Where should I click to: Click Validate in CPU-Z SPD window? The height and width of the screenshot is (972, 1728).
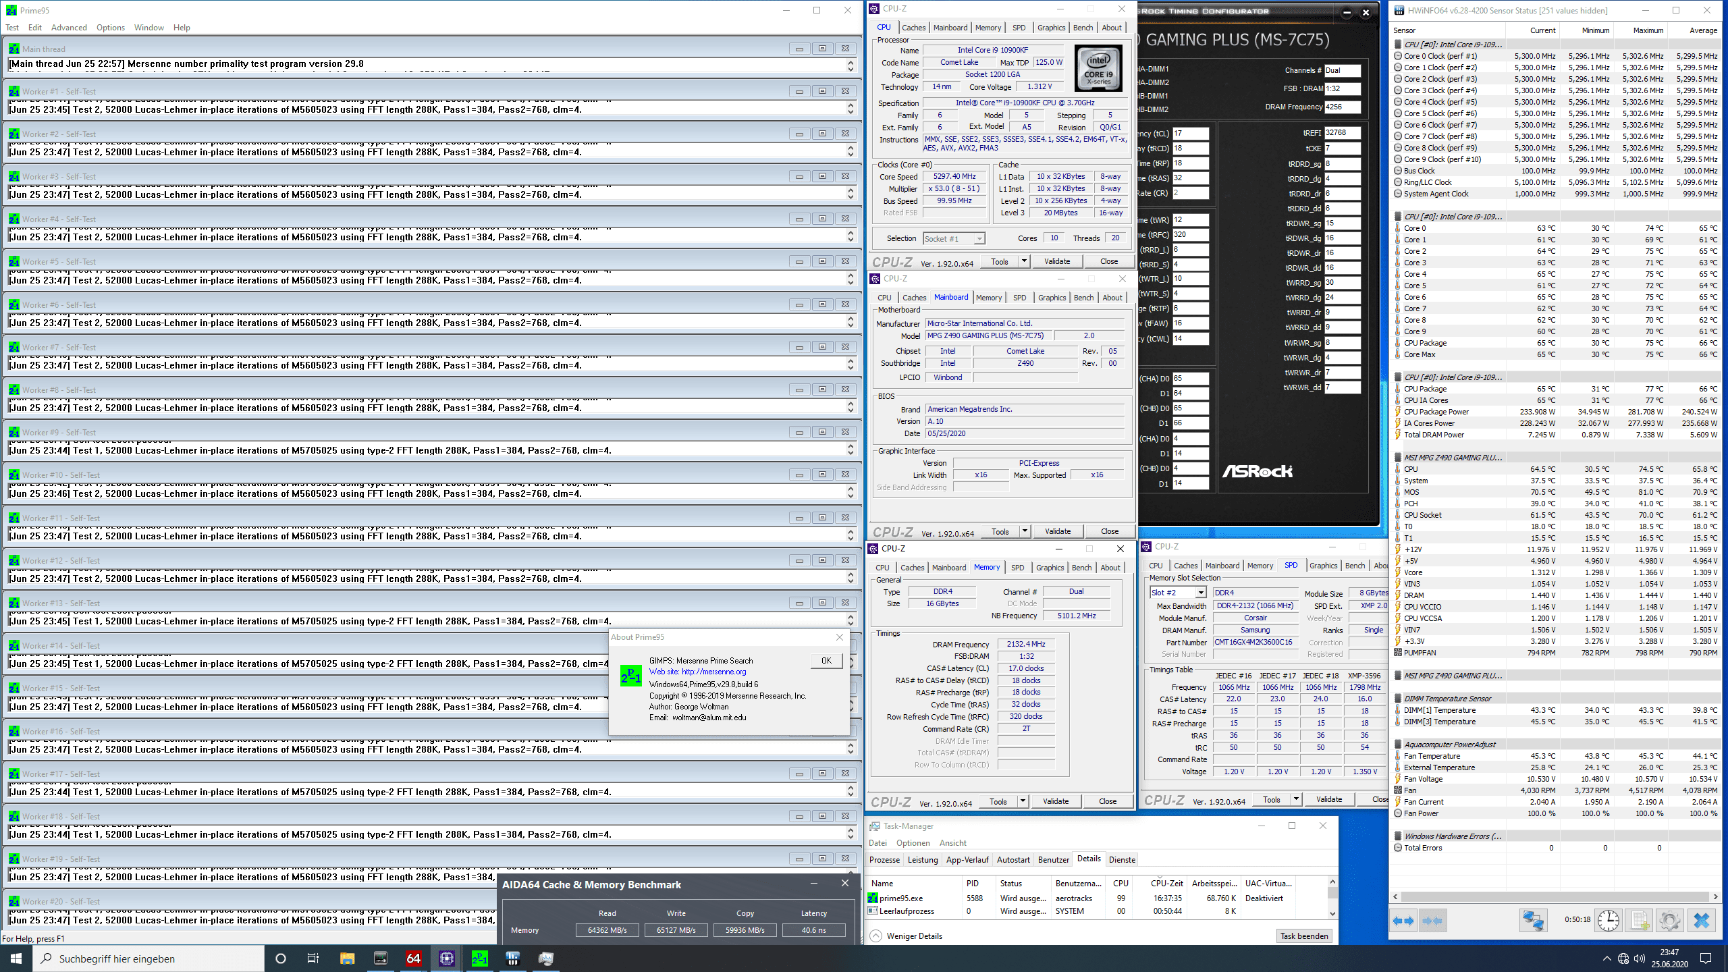click(1329, 799)
